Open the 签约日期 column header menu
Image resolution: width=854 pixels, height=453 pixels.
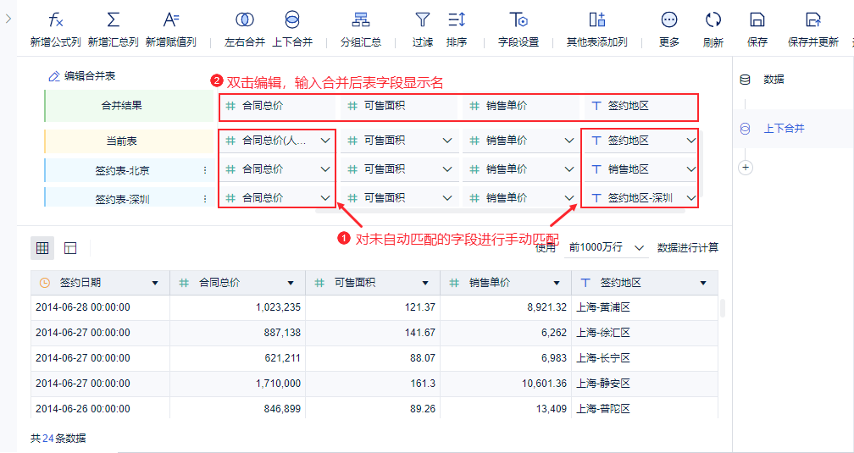[155, 283]
